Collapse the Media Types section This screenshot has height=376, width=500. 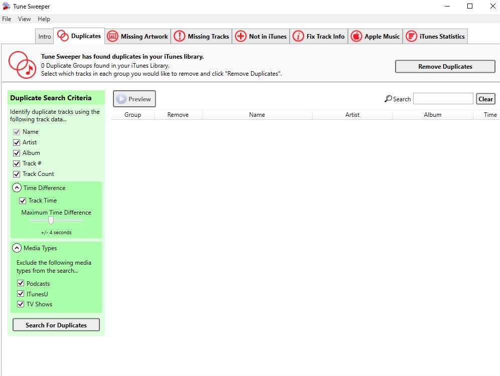point(17,248)
